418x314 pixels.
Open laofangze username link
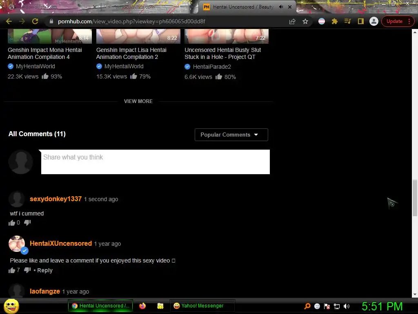coord(45,291)
